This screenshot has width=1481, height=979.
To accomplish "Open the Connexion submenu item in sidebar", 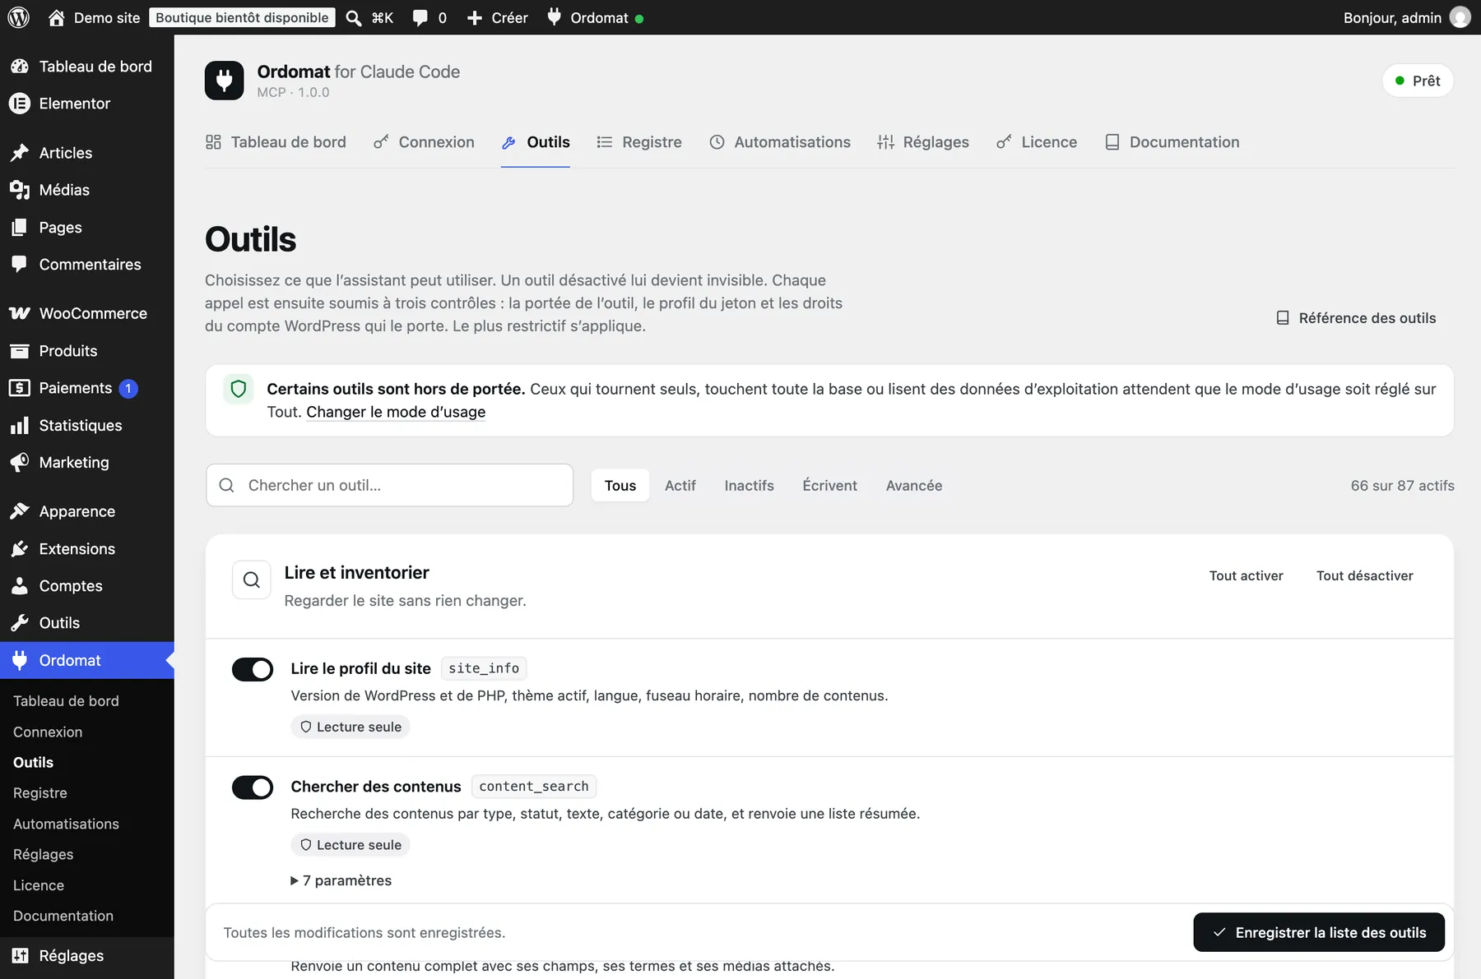I will [x=48, y=732].
